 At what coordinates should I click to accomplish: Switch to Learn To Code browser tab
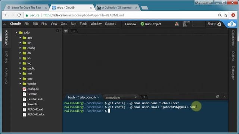[x=27, y=7]
